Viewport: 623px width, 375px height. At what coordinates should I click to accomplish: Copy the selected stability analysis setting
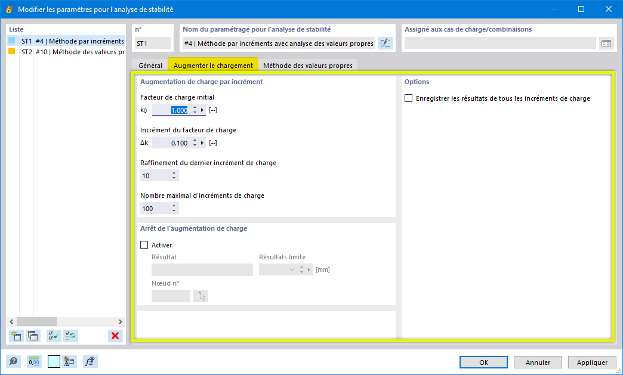(33, 336)
